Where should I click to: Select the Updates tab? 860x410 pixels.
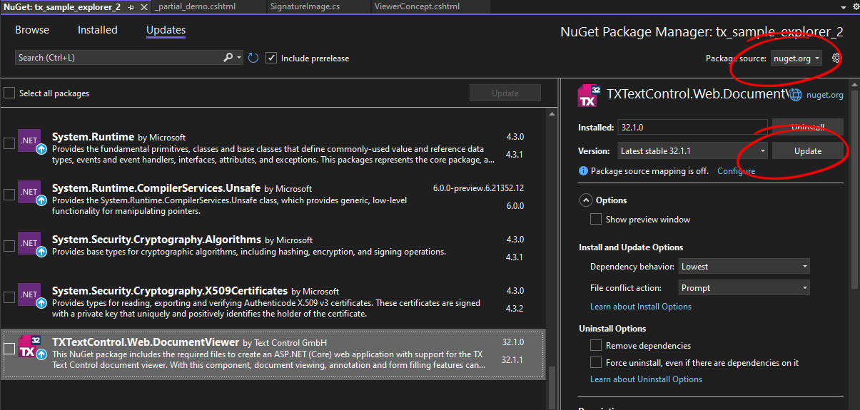pyautogui.click(x=166, y=30)
